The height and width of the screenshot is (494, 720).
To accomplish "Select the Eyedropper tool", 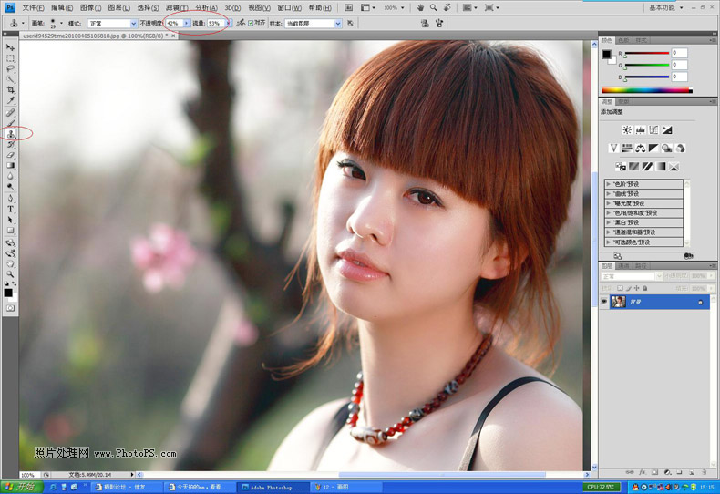I will pyautogui.click(x=10, y=100).
